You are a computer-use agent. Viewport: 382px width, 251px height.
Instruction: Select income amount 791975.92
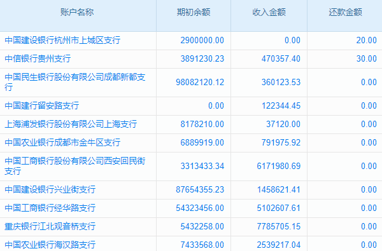point(281,142)
